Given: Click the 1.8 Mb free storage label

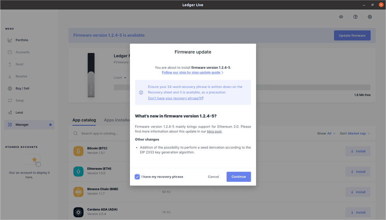Looking at the screenshot, I should pos(362,95).
